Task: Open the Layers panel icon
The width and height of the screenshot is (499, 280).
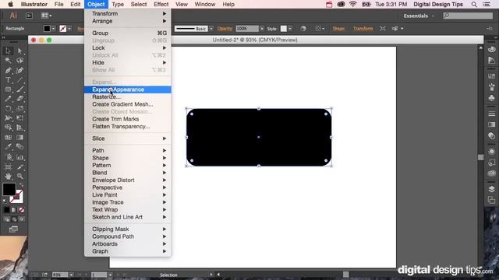Action: 491,189
